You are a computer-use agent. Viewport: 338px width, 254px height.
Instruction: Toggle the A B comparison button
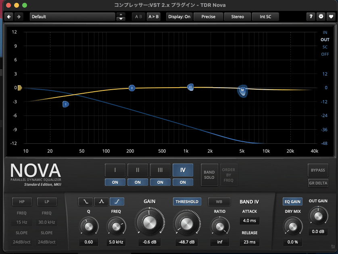point(138,17)
